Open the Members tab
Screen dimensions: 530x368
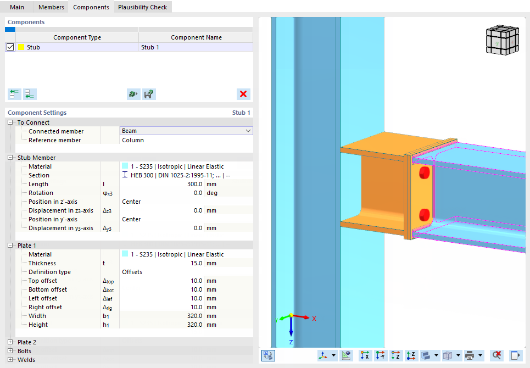[51, 7]
